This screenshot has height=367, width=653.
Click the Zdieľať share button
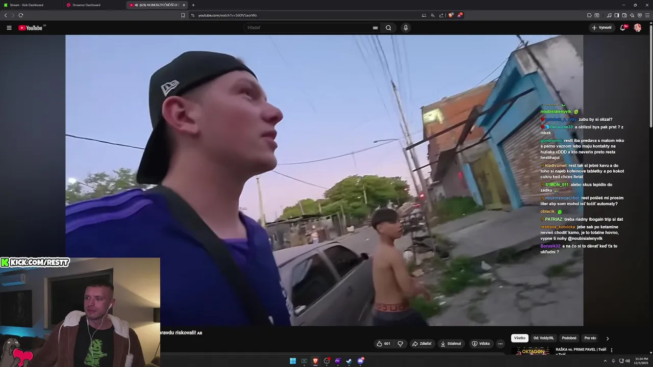[422, 344]
